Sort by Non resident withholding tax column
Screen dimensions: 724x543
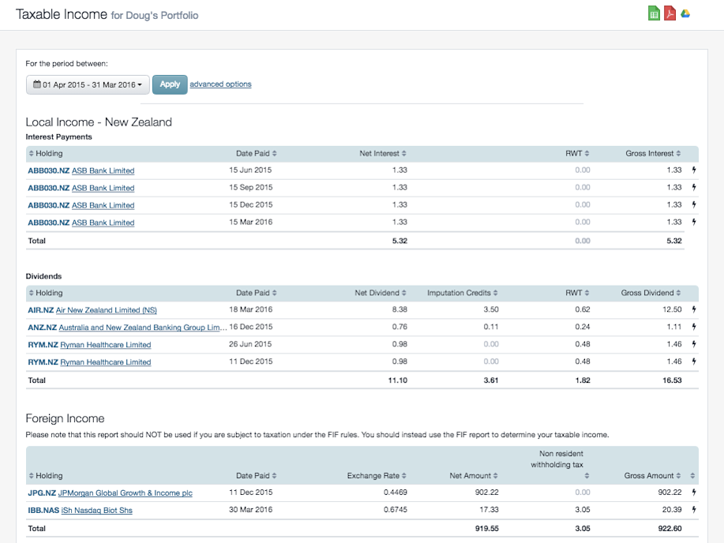560,465
